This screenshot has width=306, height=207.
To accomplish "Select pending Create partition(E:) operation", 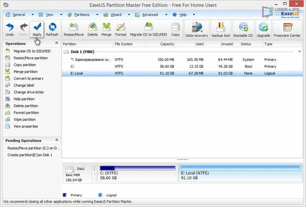I will pyautogui.click(x=30, y=155).
